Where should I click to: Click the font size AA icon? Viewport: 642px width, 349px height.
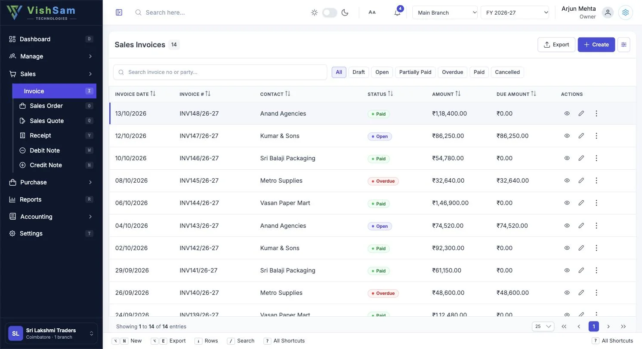tap(372, 12)
